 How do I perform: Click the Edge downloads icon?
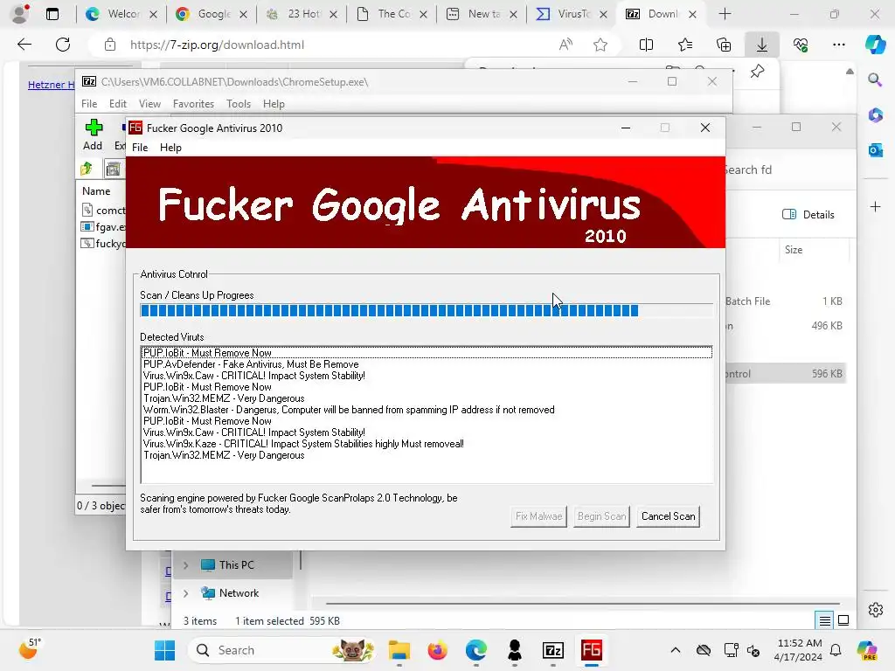tap(762, 45)
